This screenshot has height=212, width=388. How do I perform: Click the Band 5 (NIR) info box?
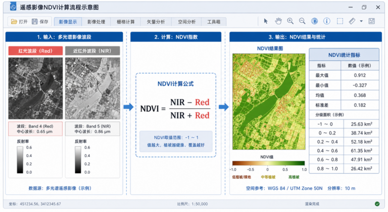pos(92,129)
